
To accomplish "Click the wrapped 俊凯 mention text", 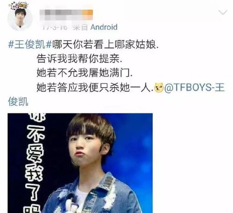I will 18,102.
